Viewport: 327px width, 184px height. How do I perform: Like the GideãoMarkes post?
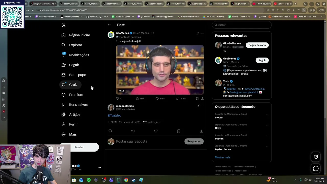[x=156, y=131]
